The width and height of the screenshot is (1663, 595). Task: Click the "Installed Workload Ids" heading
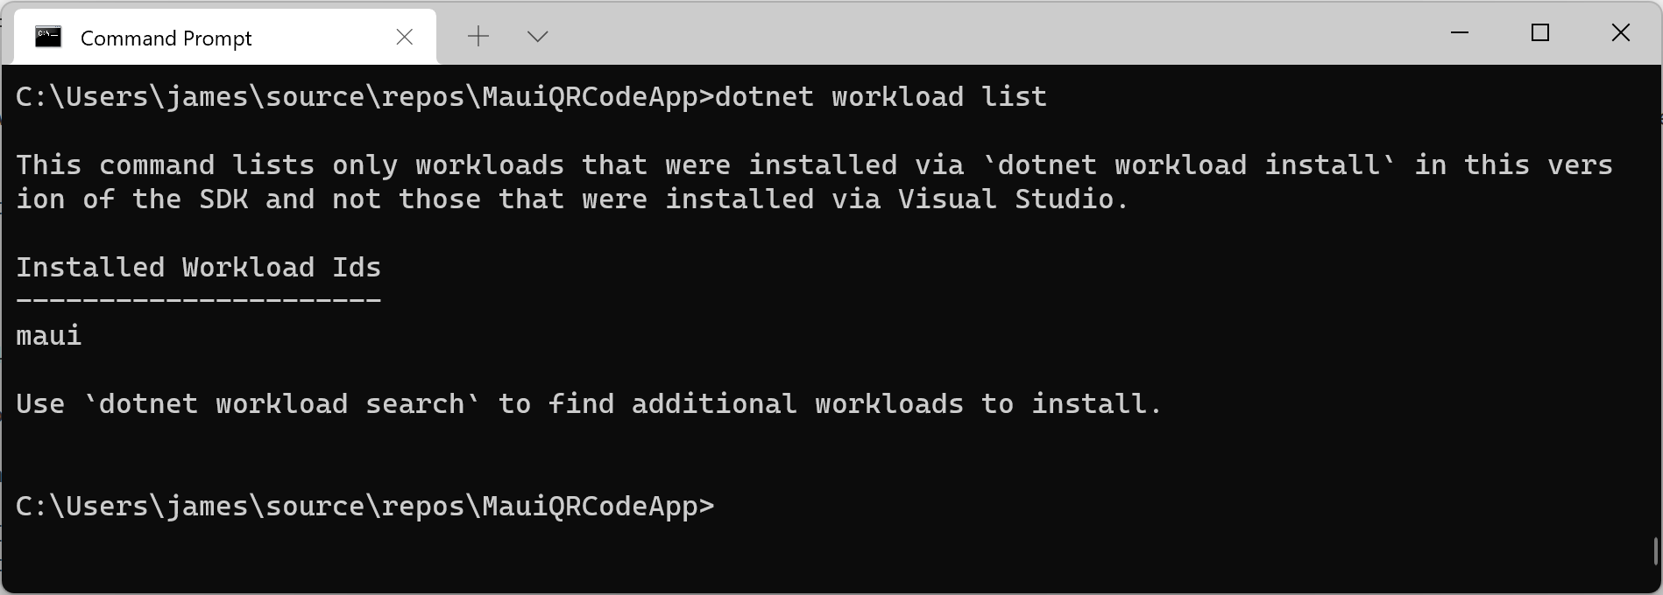point(199,267)
